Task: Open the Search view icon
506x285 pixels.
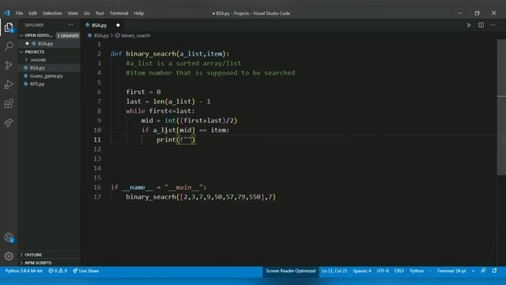Action: [x=9, y=46]
